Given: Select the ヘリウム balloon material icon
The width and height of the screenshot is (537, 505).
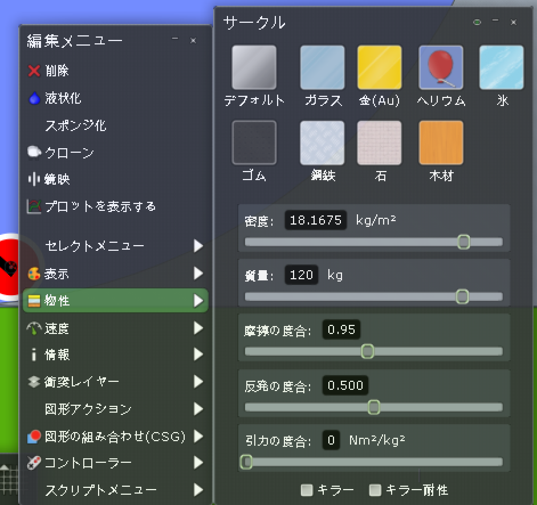Looking at the screenshot, I should pyautogui.click(x=441, y=68).
